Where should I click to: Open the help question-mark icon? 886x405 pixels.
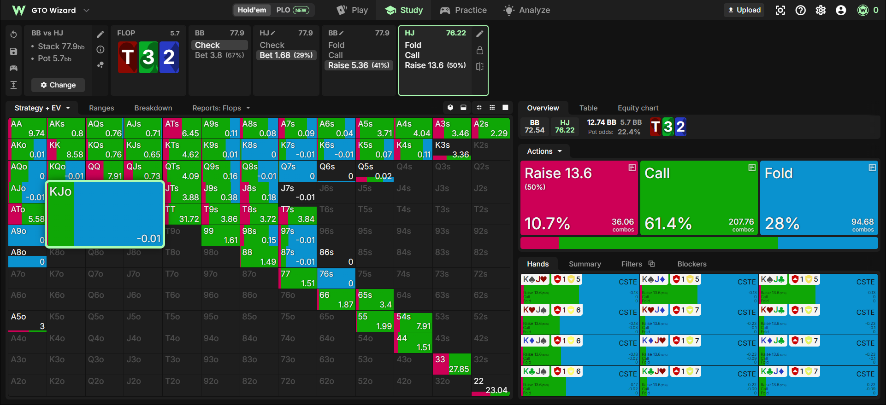pos(801,10)
